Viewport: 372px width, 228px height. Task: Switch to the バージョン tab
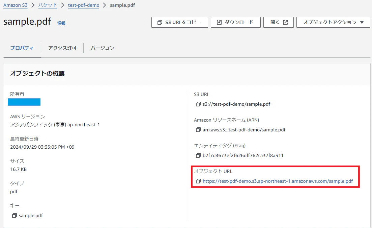click(103, 48)
